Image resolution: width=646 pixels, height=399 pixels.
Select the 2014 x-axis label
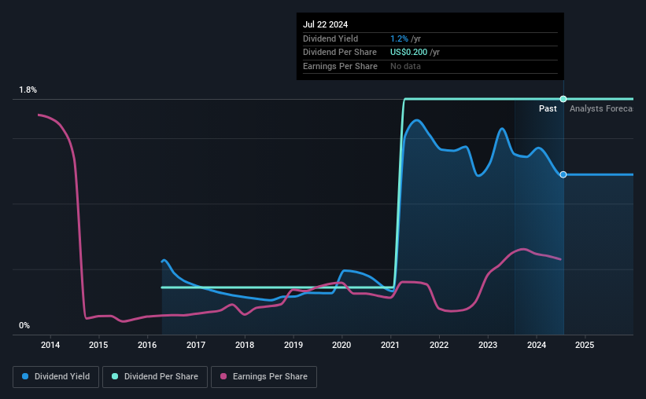(50, 345)
